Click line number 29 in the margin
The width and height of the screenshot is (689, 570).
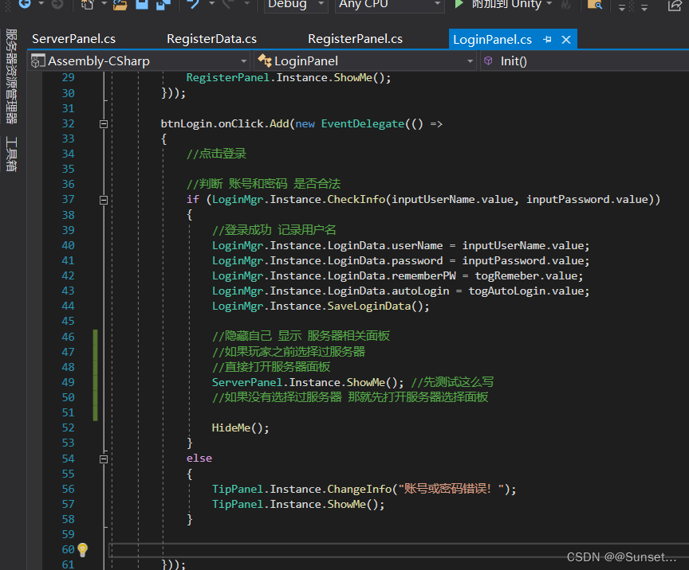(68, 78)
